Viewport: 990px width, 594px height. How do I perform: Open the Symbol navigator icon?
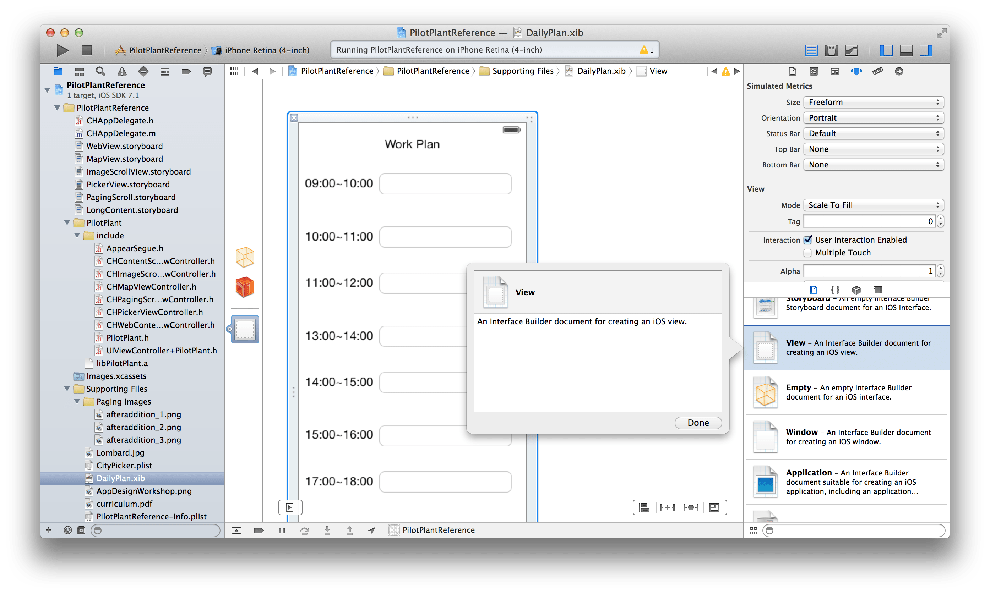point(79,71)
